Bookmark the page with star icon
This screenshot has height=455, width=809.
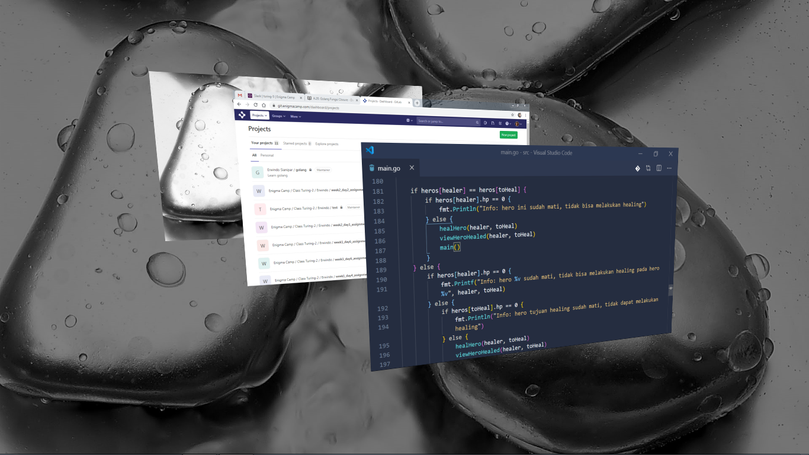tap(512, 115)
